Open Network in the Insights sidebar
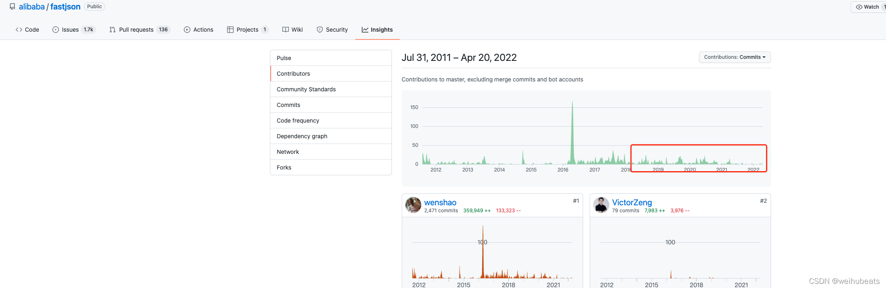The image size is (886, 288). coord(331,152)
